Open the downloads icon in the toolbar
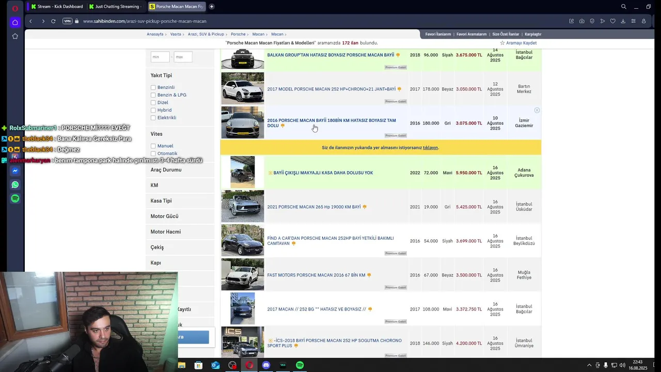This screenshot has height=372, width=661. click(623, 21)
